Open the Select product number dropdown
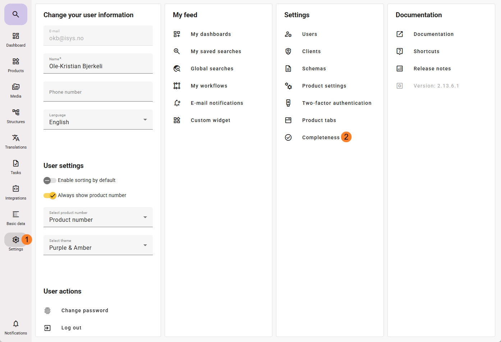501x342 pixels. (98, 217)
